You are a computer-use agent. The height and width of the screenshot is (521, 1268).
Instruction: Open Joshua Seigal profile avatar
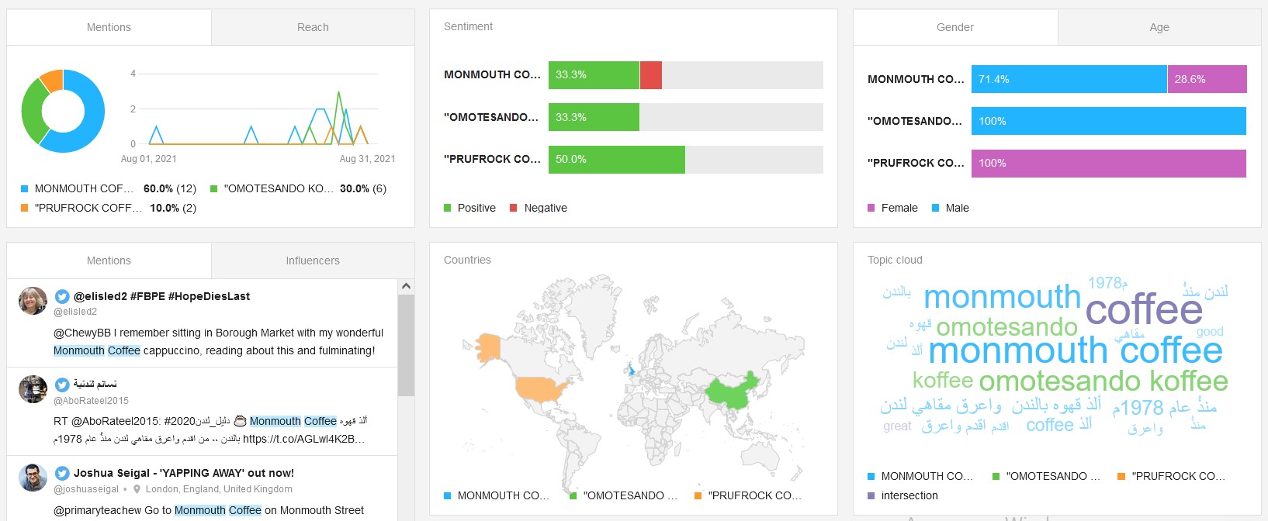coord(33,478)
